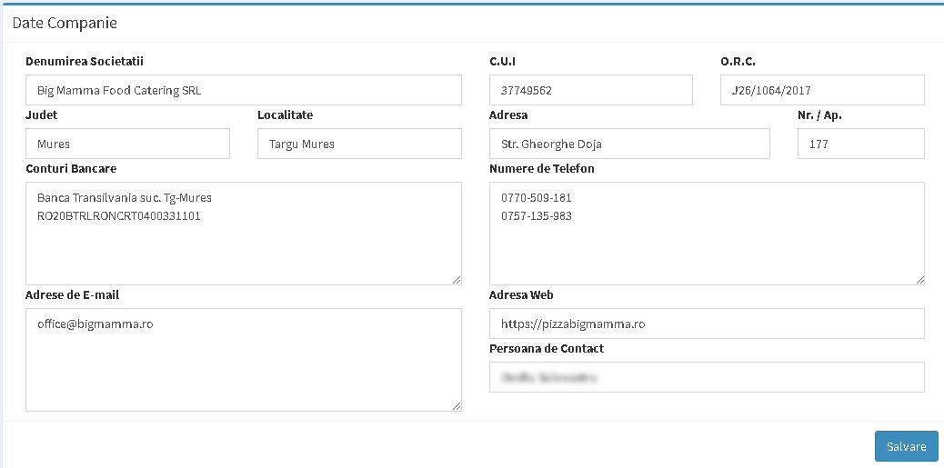Grab the Conturi Bancare resize handle
The width and height of the screenshot is (944, 468).
point(457,280)
